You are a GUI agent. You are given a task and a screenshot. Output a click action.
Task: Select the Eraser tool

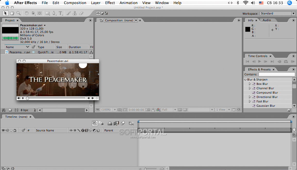[81, 13]
